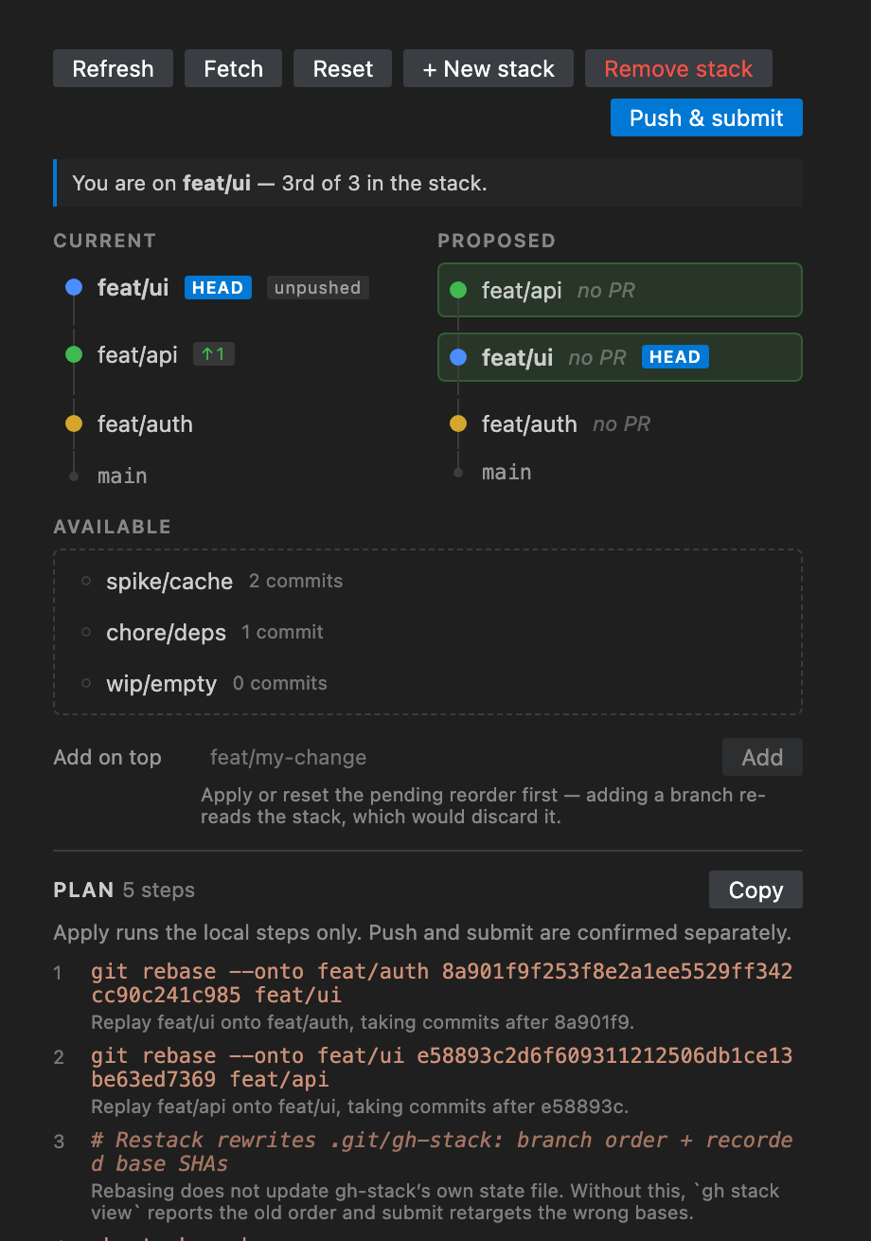Click the plan step 2 git rebase command
This screenshot has height=1241, width=871.
click(x=442, y=1068)
